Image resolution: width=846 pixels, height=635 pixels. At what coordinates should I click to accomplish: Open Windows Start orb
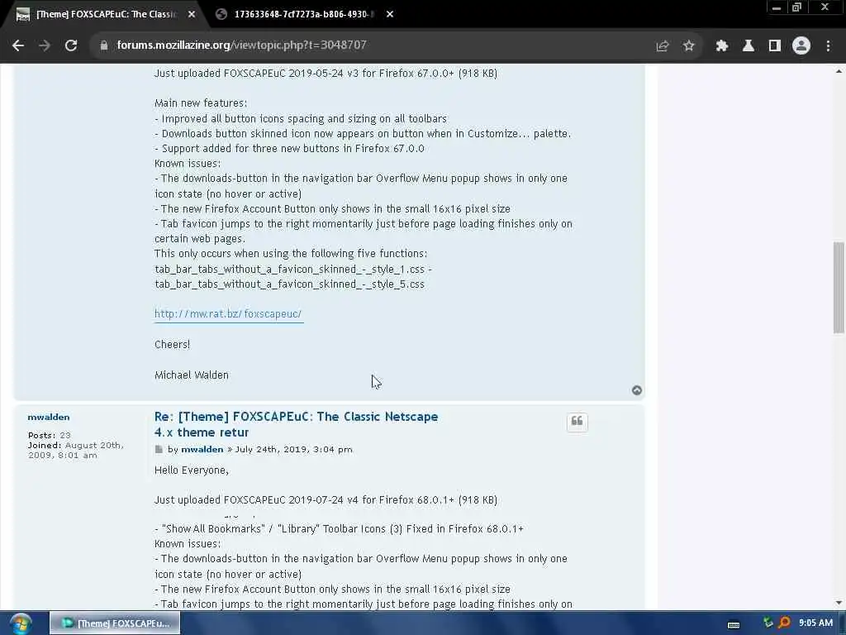20,623
